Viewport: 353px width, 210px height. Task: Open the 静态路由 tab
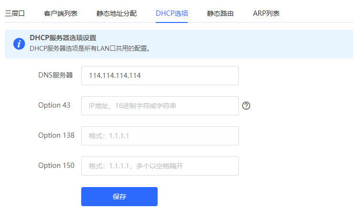coord(220,13)
